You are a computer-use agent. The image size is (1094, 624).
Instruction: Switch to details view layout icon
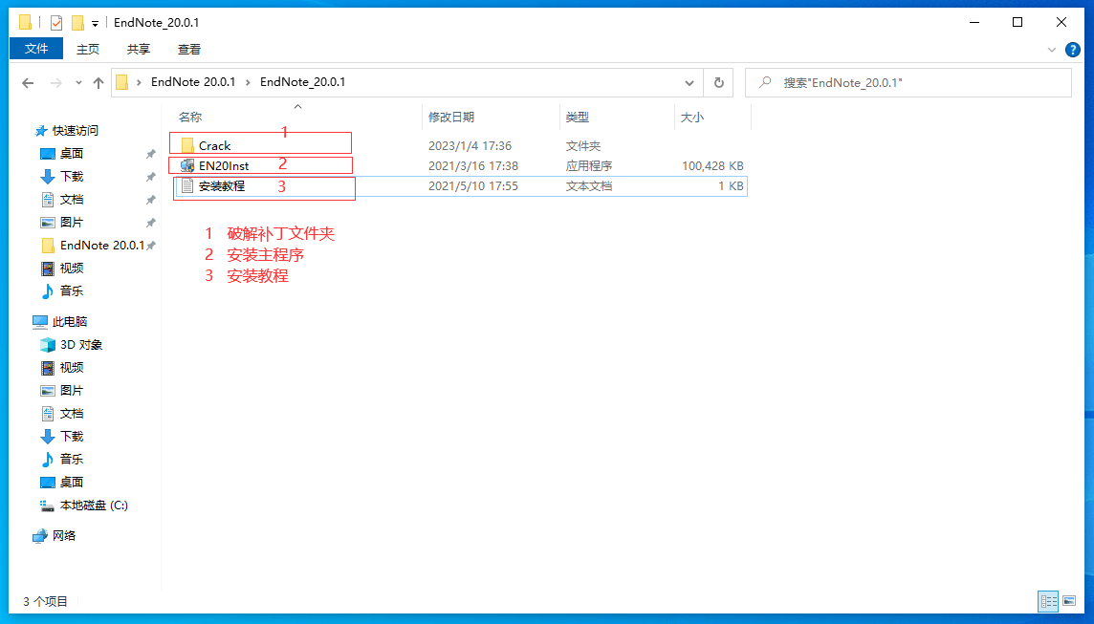(1049, 601)
